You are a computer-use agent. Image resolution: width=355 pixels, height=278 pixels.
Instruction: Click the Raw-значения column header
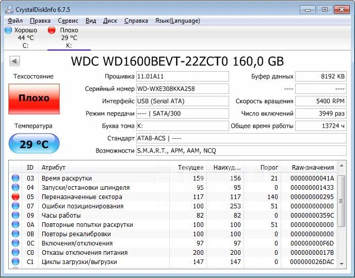click(x=309, y=168)
